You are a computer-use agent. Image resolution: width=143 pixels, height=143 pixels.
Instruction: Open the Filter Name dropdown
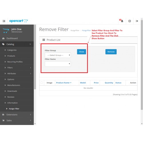click(58, 64)
